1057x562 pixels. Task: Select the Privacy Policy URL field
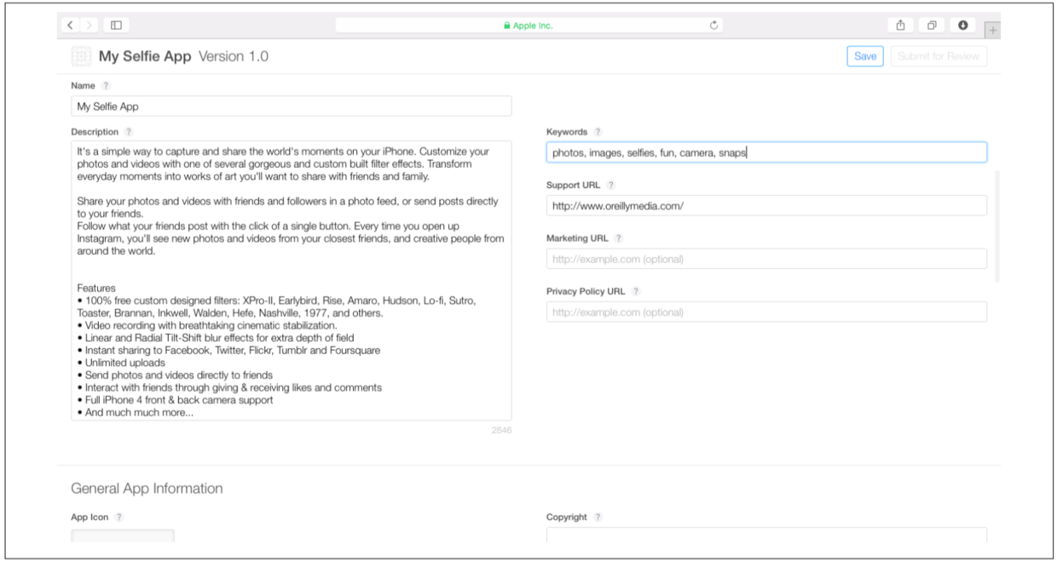[x=765, y=313]
